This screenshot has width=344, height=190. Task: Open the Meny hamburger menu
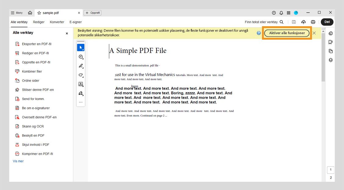click(17, 13)
